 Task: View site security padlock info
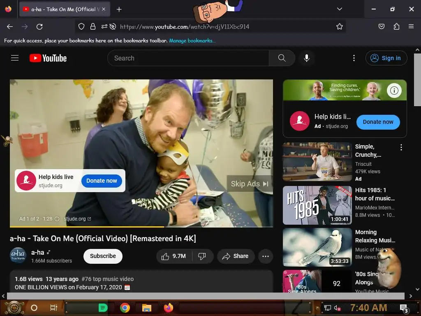tap(93, 26)
